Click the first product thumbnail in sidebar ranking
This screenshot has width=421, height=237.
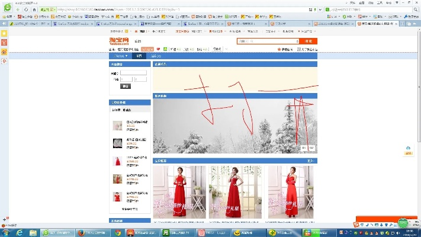point(117,125)
